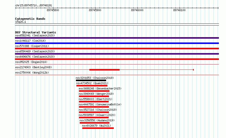Image resolution: width=226 pixels, height=138 pixels.
Task: Click the chr15:89745710..89746191 region label
Action: (34, 6)
